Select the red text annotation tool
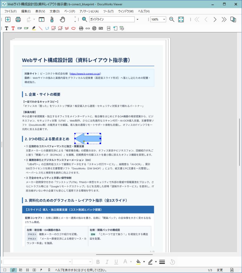242x273 pixels. point(13,28)
